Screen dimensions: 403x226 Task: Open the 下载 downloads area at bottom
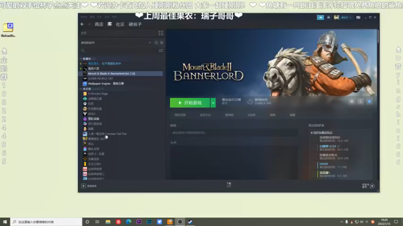click(229, 184)
